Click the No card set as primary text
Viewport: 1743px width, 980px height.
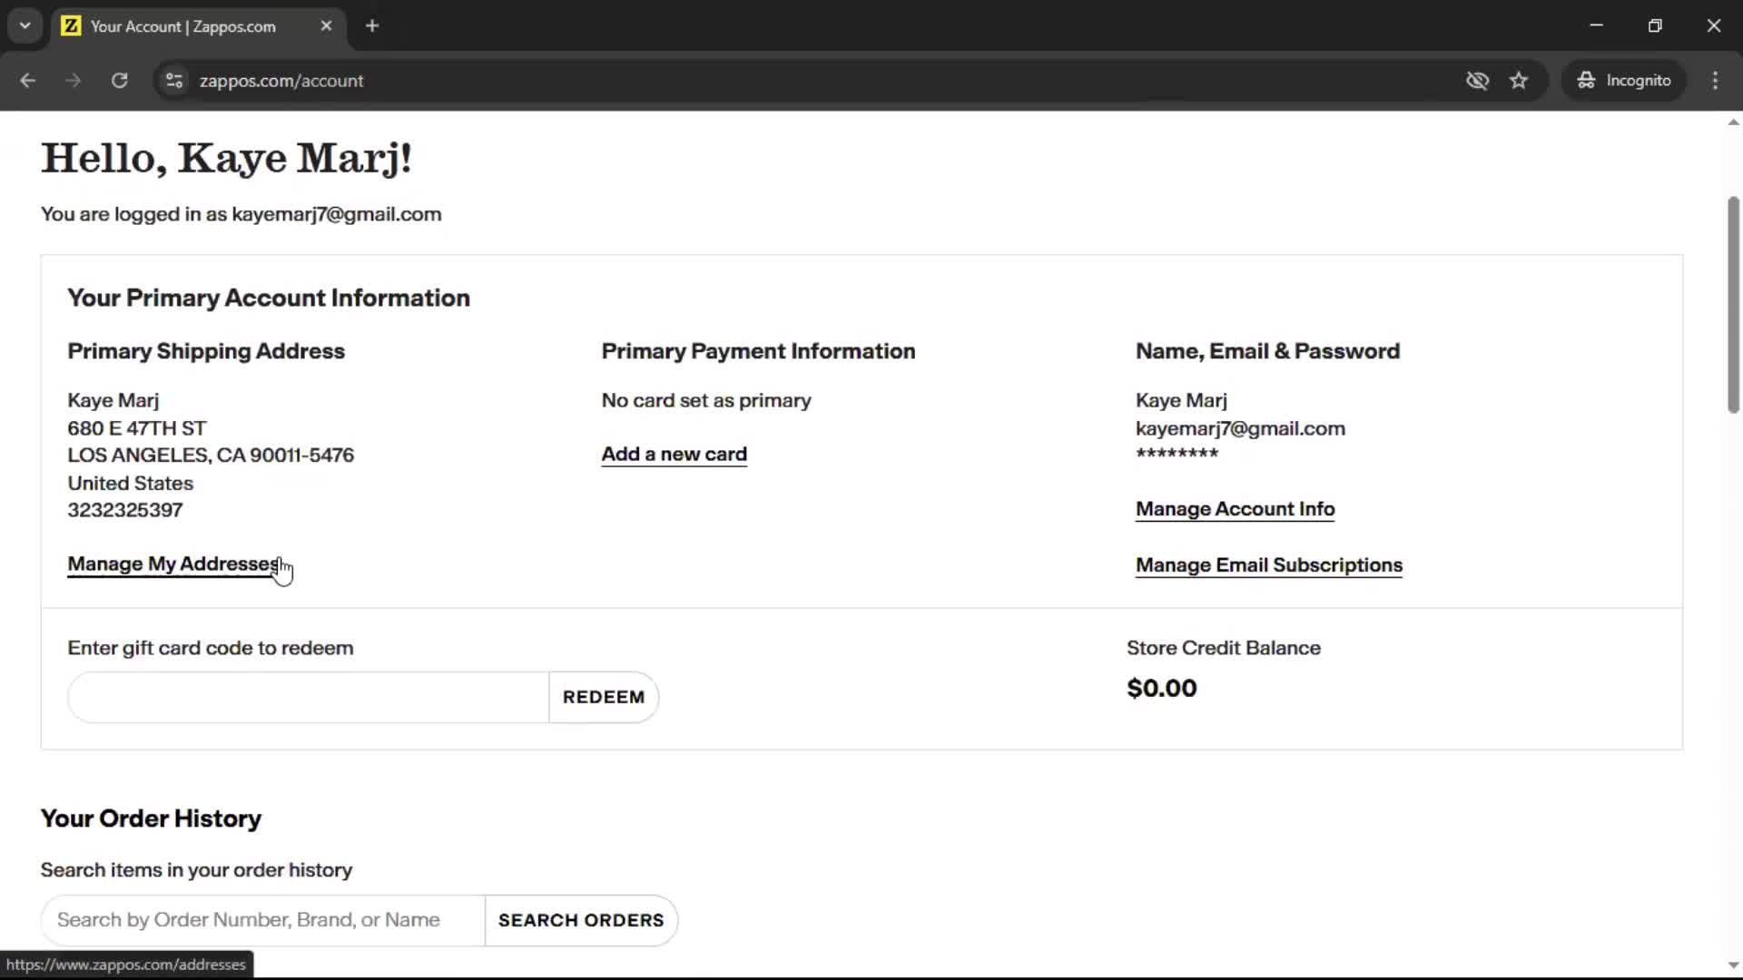pyautogui.click(x=705, y=400)
